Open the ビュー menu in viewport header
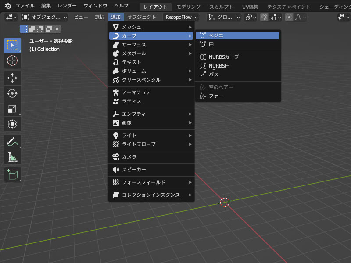The image size is (351, 263). click(x=81, y=17)
